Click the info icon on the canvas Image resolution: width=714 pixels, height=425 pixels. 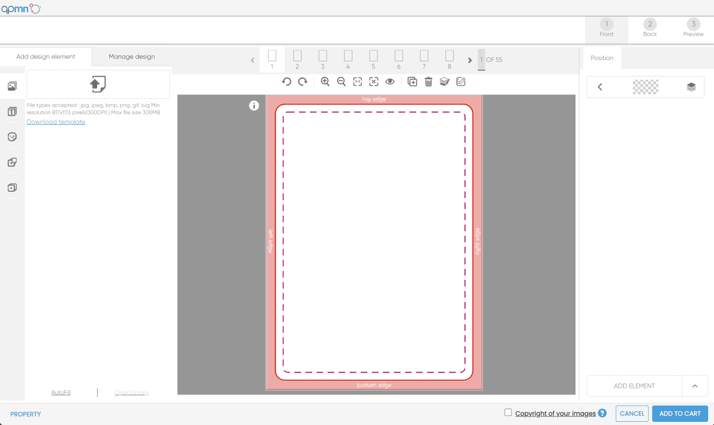(254, 106)
